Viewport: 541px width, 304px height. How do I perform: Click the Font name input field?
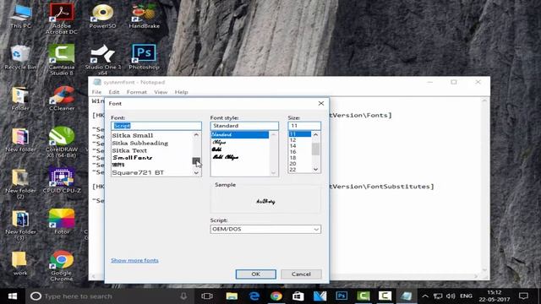(156, 126)
